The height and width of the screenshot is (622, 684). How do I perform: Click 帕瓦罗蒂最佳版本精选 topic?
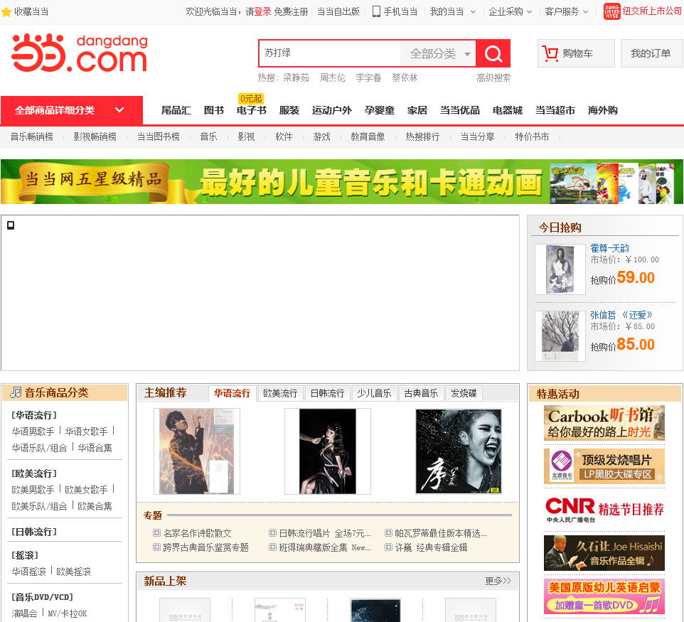pyautogui.click(x=441, y=533)
